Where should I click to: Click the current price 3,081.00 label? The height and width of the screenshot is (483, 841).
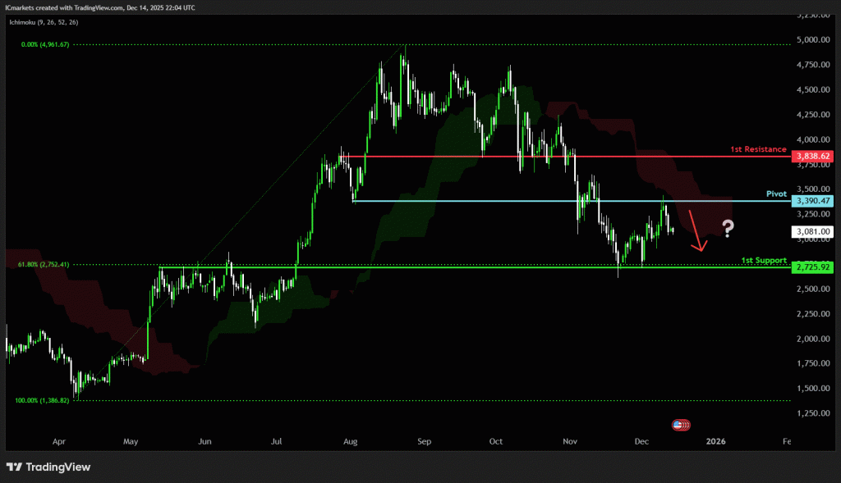(x=812, y=232)
